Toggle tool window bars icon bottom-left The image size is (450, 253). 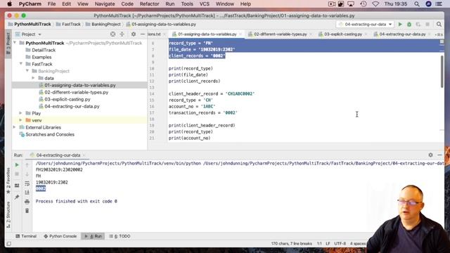(x=9, y=244)
